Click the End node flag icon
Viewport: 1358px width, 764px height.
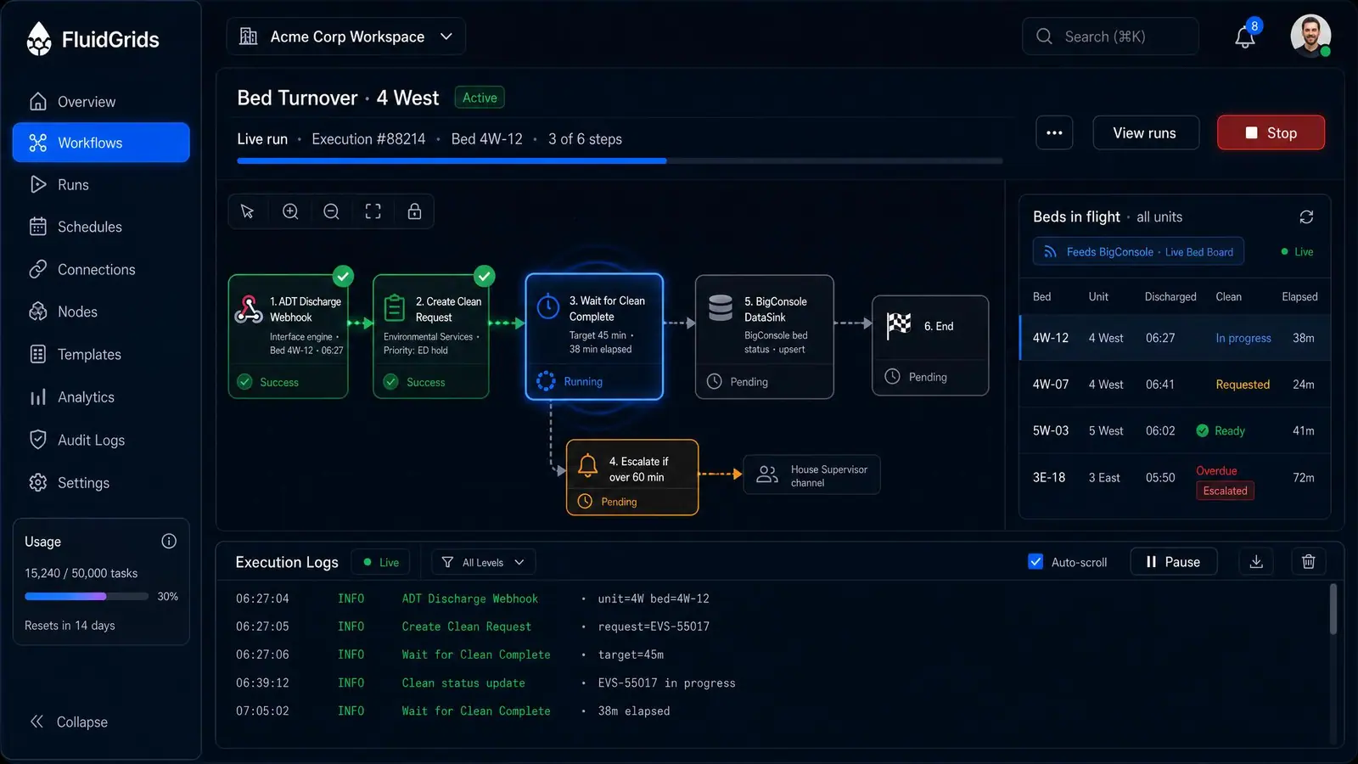[899, 325]
